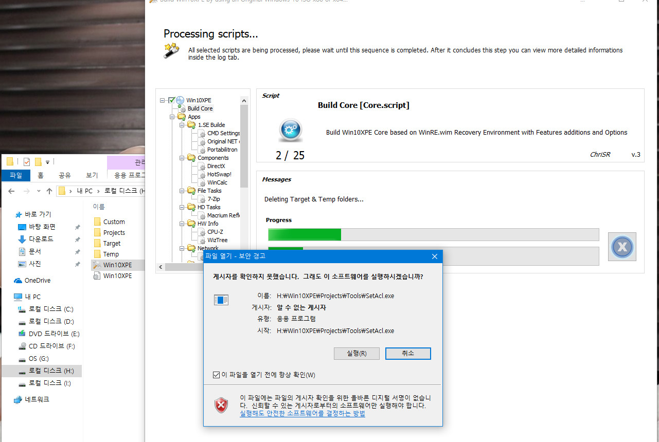Open the 파일 menu in Explorer
The width and height of the screenshot is (659, 442).
click(x=16, y=175)
